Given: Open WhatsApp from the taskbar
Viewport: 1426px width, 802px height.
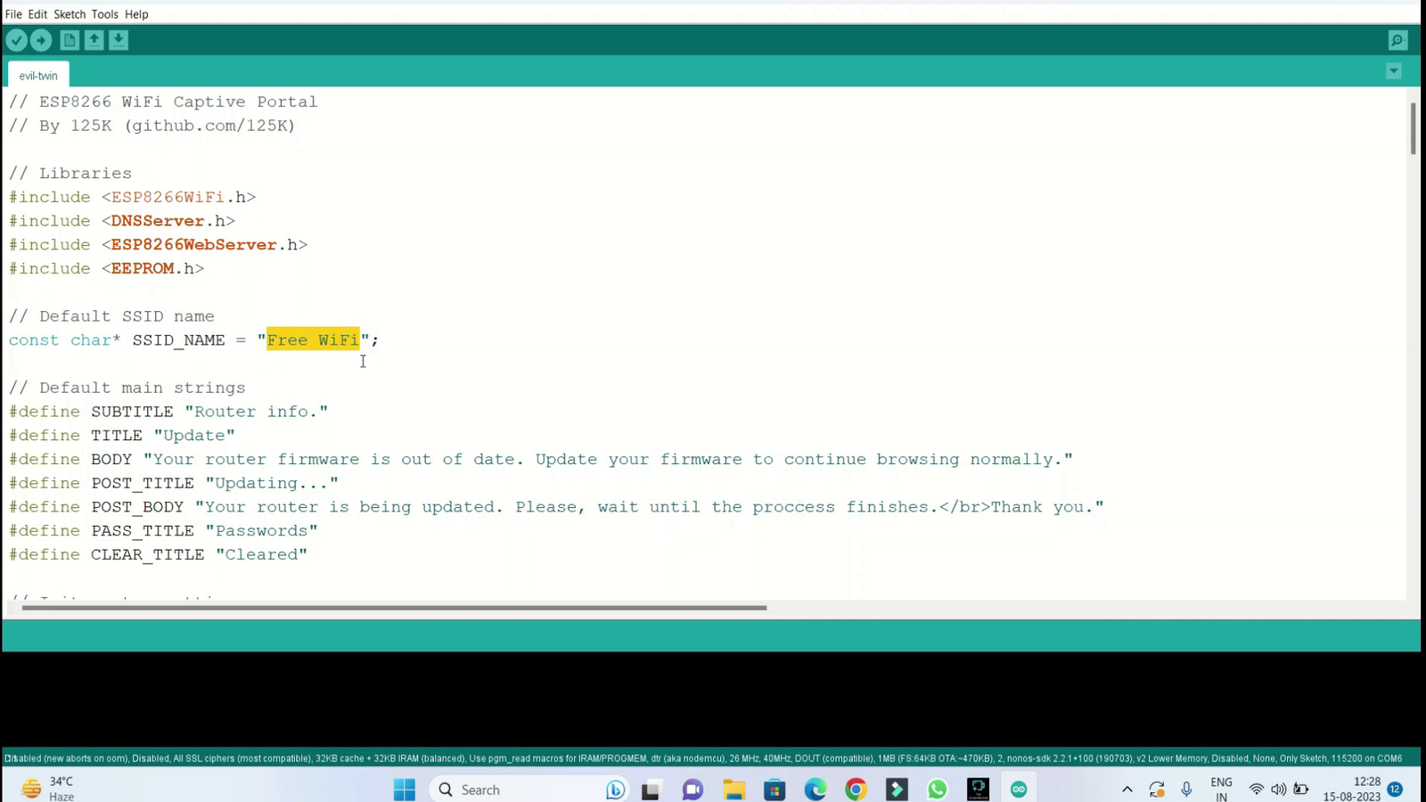Looking at the screenshot, I should point(937,790).
